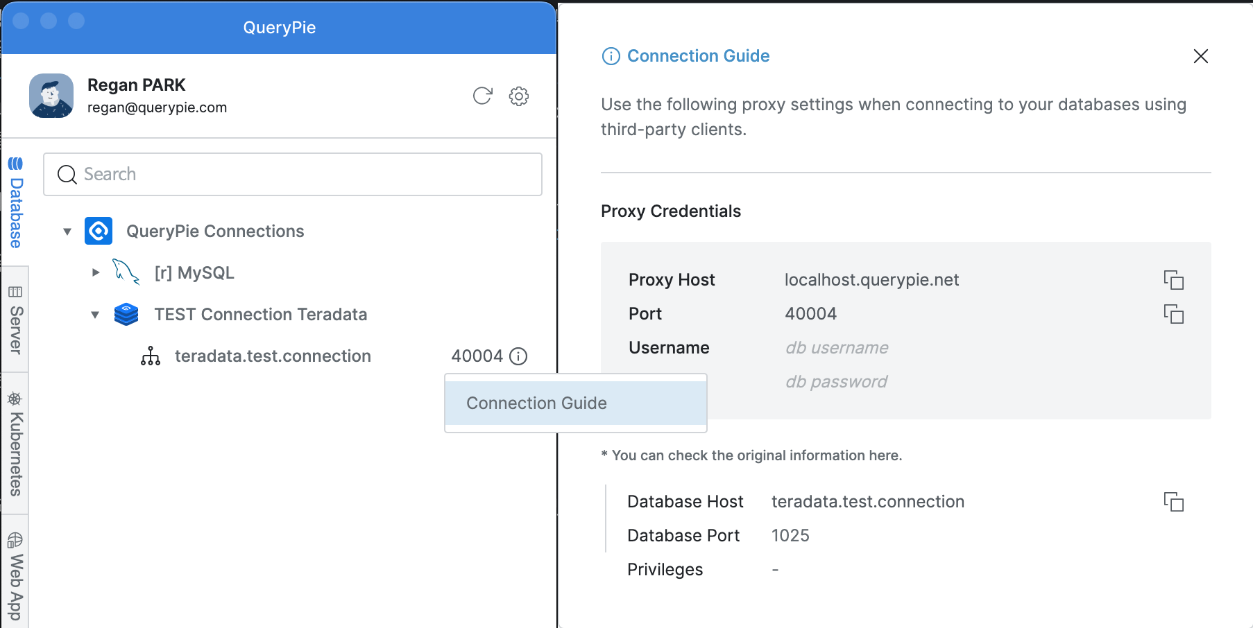Switch to the Kubernetes tab
Image resolution: width=1253 pixels, height=628 pixels.
tap(15, 444)
